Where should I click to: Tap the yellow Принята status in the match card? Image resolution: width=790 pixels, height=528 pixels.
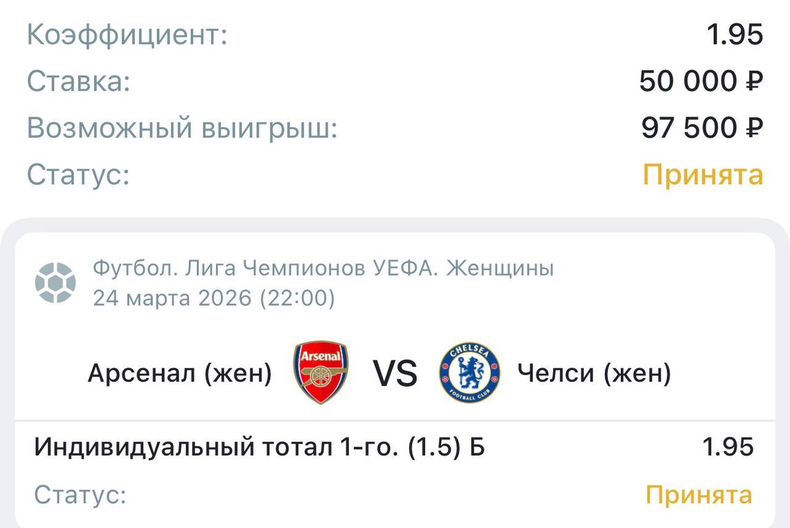coord(699,495)
